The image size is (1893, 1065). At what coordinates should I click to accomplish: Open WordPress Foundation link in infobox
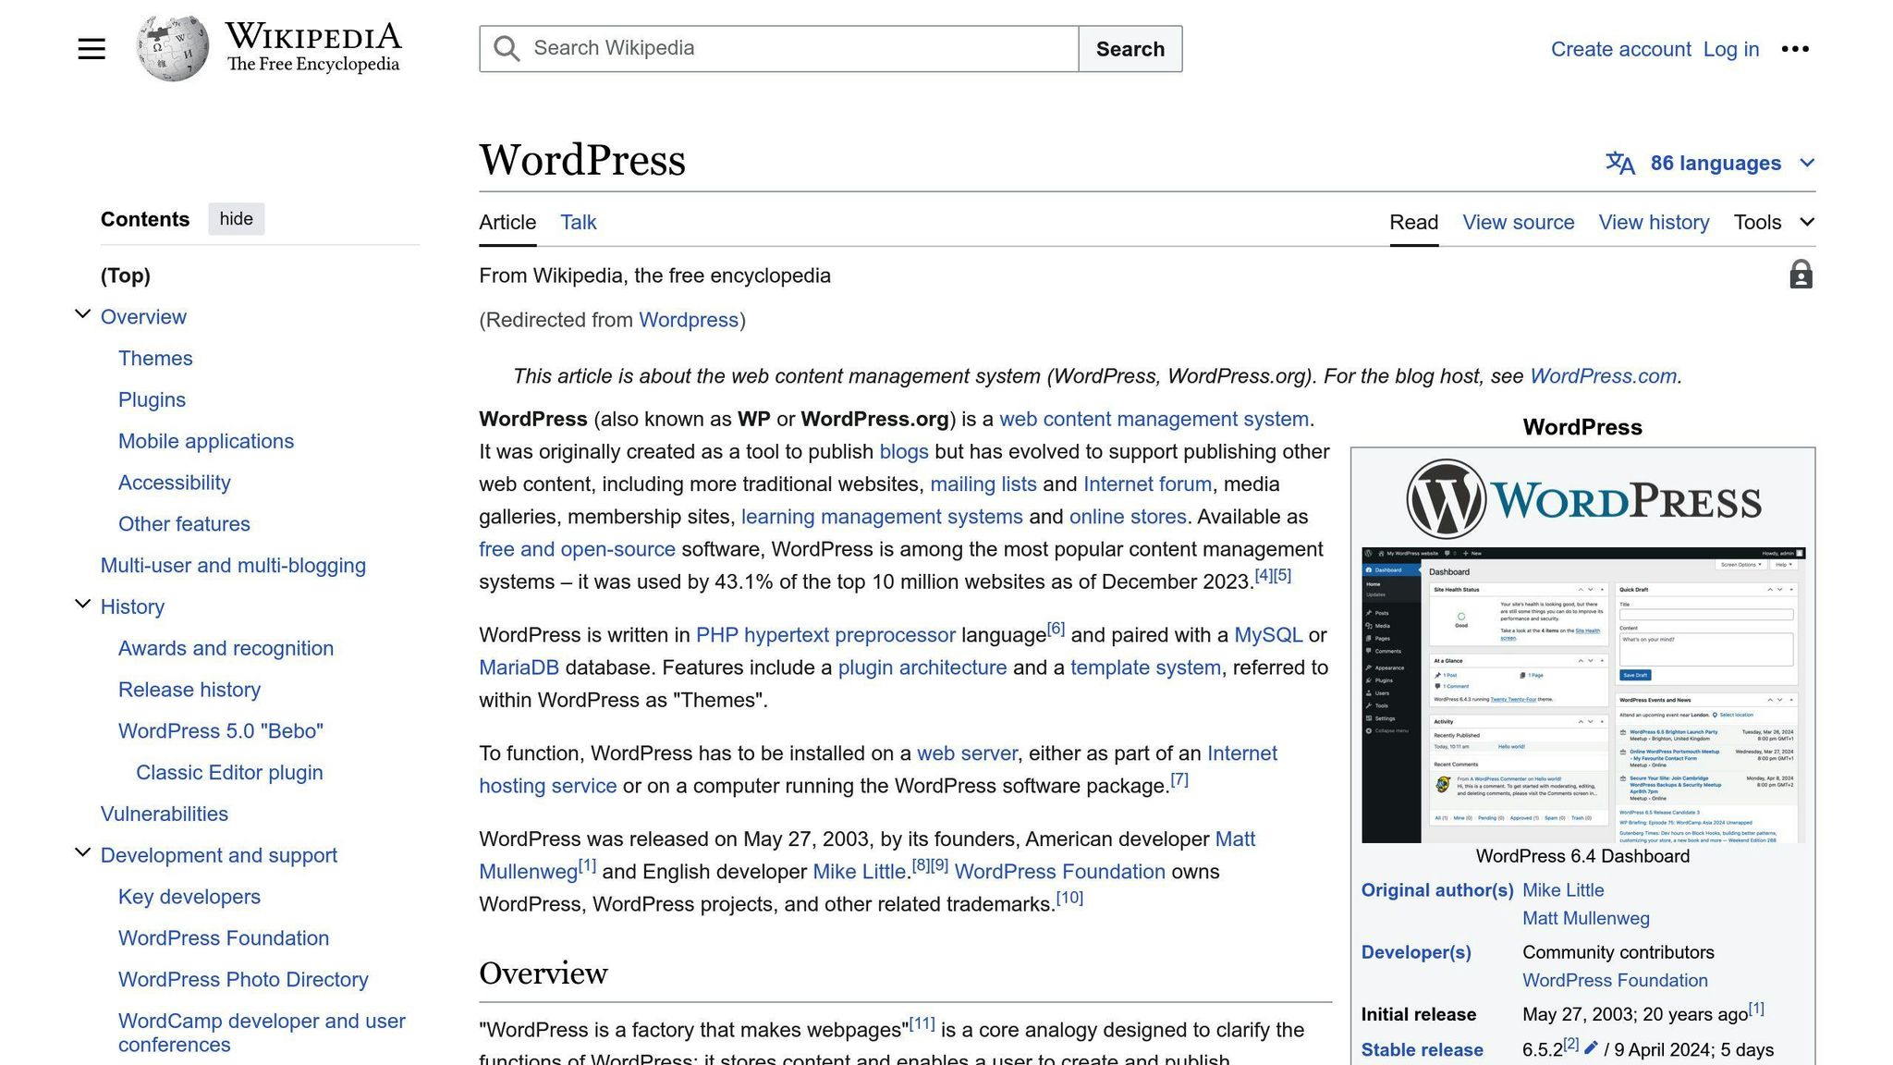1615,981
